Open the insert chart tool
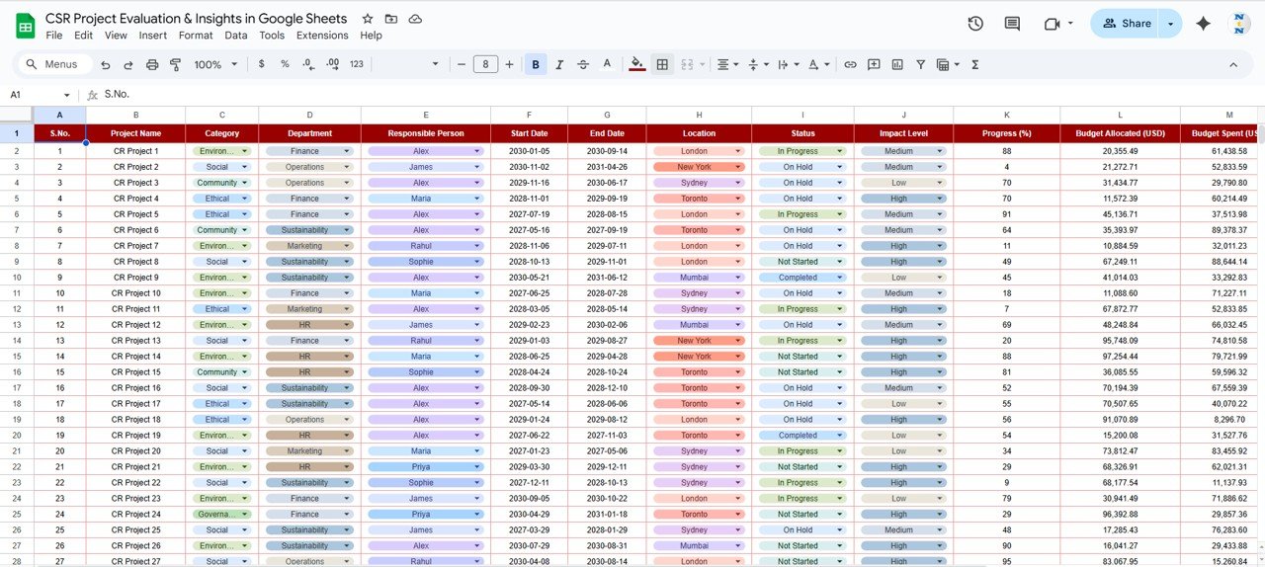 [x=897, y=64]
